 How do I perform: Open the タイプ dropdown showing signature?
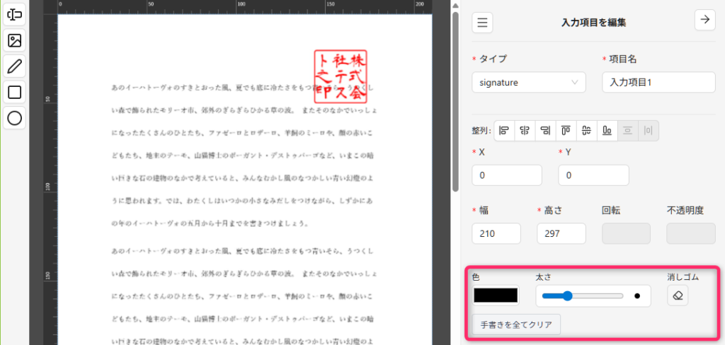click(528, 82)
